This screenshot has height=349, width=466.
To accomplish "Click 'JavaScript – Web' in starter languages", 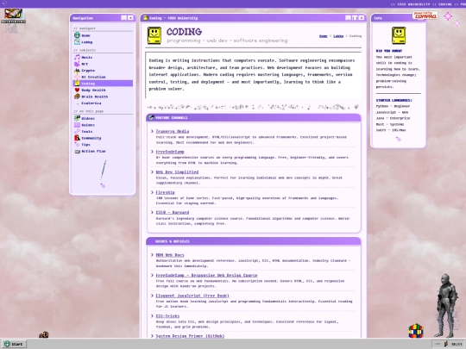I will coord(392,112).
